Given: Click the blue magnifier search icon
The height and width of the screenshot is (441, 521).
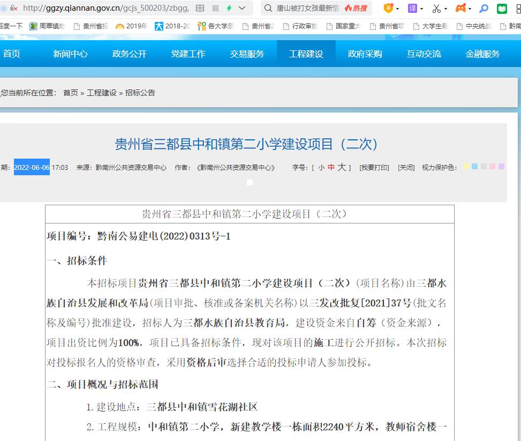Looking at the screenshot, I should coord(484,9).
